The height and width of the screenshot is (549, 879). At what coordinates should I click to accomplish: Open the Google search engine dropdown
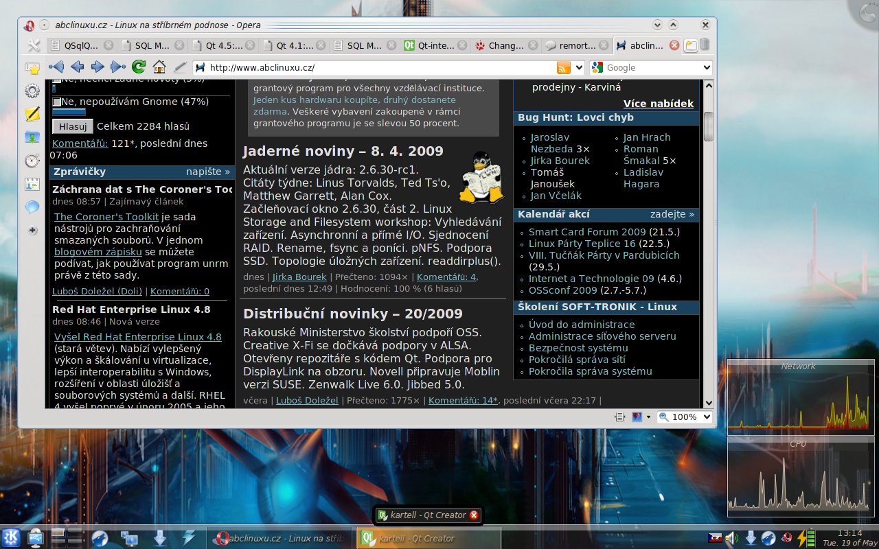[707, 67]
